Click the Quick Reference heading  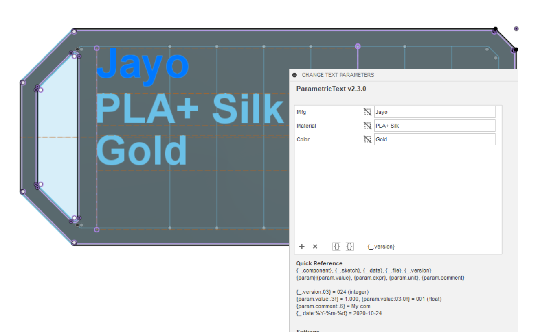[319, 263]
